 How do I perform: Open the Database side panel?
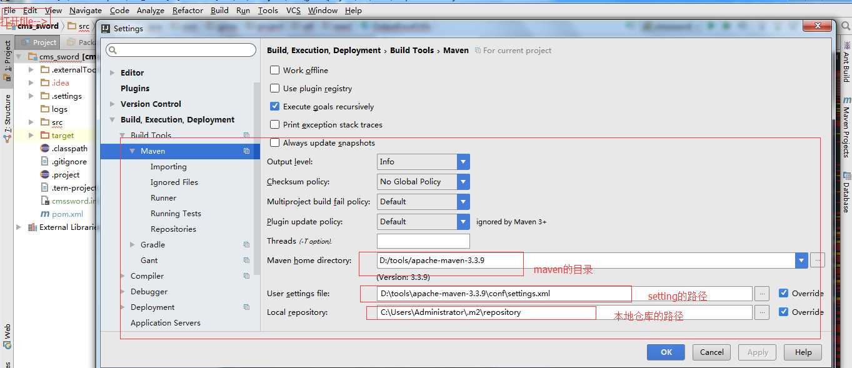(x=846, y=193)
